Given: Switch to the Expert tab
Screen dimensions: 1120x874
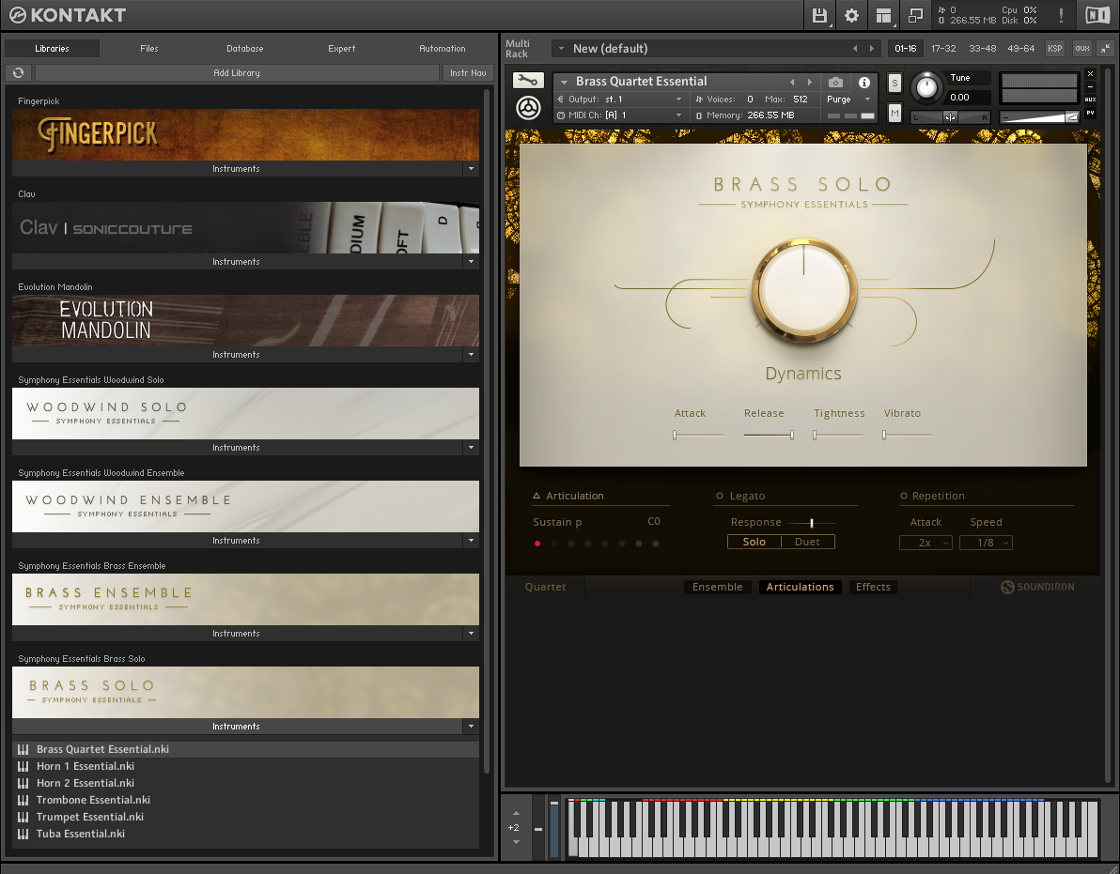Looking at the screenshot, I should [341, 49].
